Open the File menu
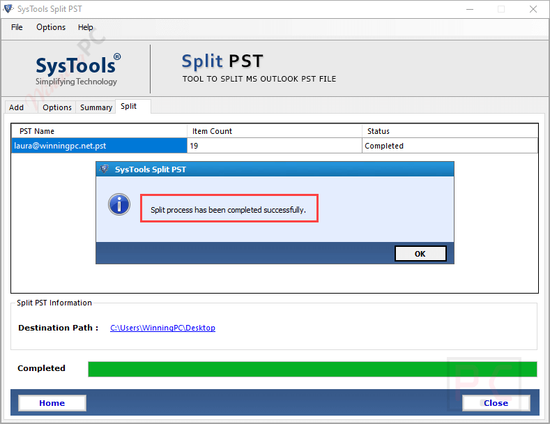This screenshot has width=550, height=424. 17,27
